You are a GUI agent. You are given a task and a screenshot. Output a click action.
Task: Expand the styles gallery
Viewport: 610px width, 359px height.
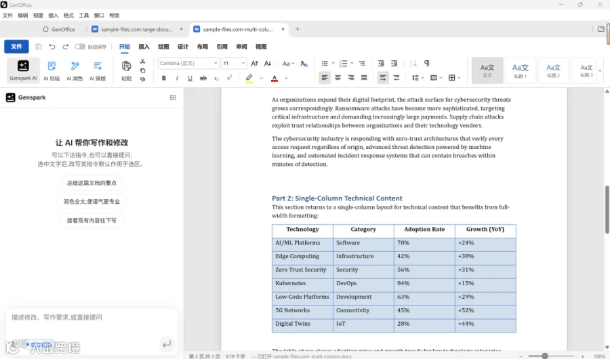(x=600, y=70)
